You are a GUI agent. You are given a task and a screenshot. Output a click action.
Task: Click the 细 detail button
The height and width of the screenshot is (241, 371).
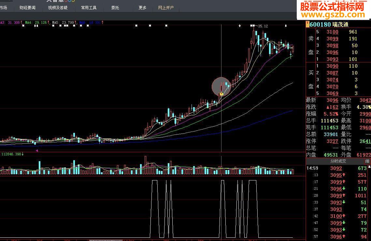coord(367,161)
